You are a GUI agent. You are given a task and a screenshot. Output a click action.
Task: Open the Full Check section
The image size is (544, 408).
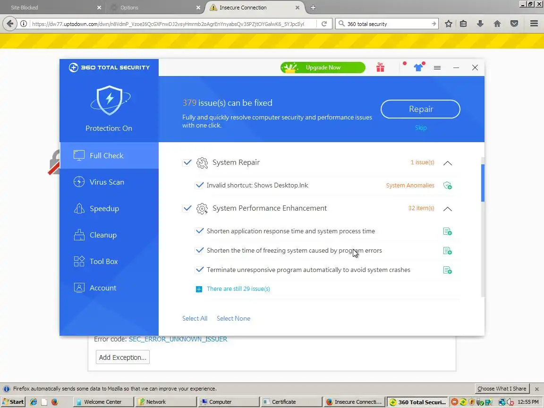tap(109, 155)
